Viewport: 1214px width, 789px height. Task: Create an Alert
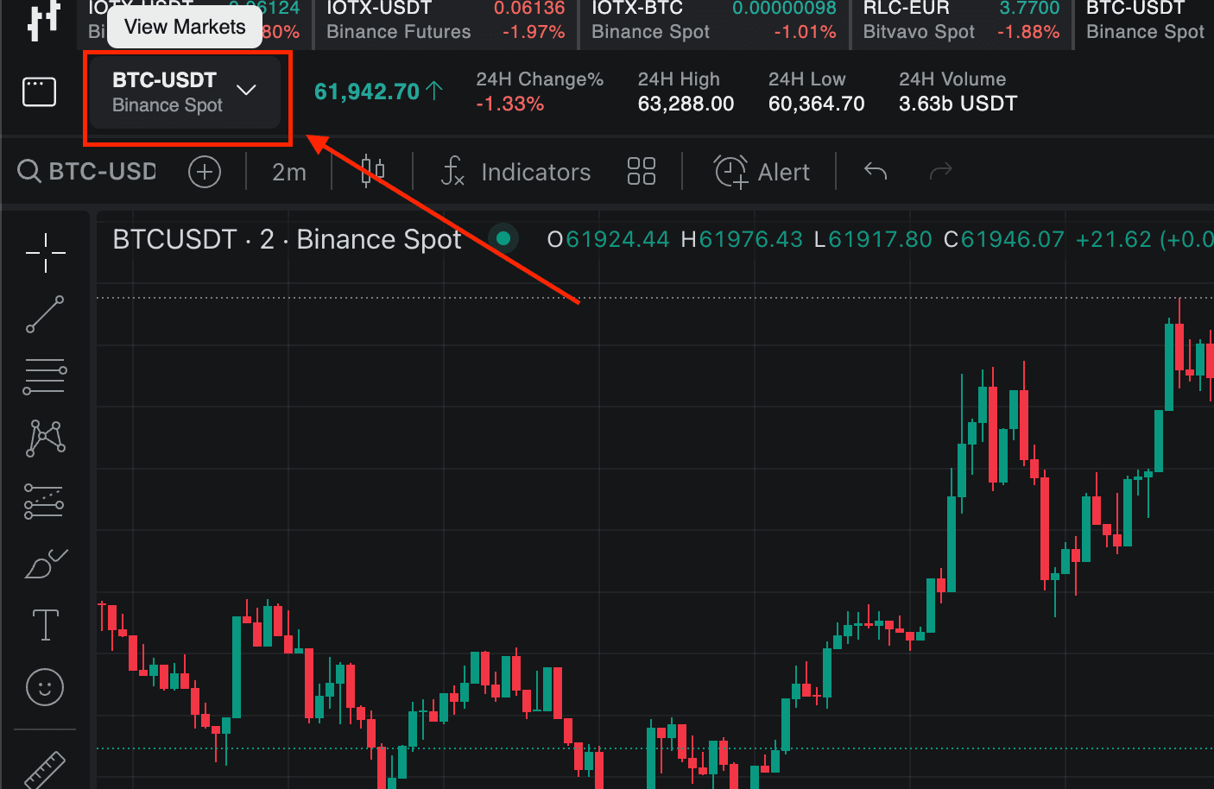point(762,172)
